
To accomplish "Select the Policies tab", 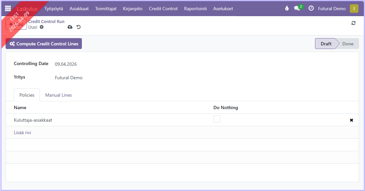I will click(27, 95).
